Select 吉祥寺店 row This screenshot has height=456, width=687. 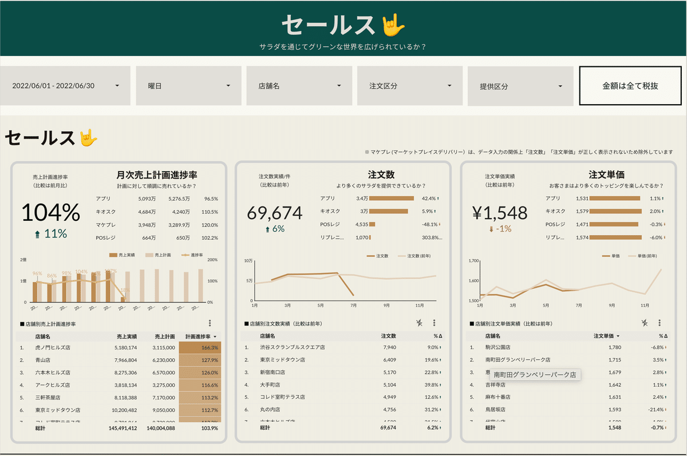pyautogui.click(x=568, y=385)
